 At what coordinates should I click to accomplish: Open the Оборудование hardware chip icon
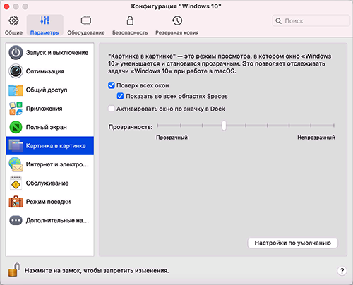86,20
